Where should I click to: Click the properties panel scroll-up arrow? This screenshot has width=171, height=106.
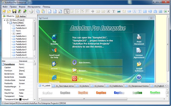click(34, 61)
